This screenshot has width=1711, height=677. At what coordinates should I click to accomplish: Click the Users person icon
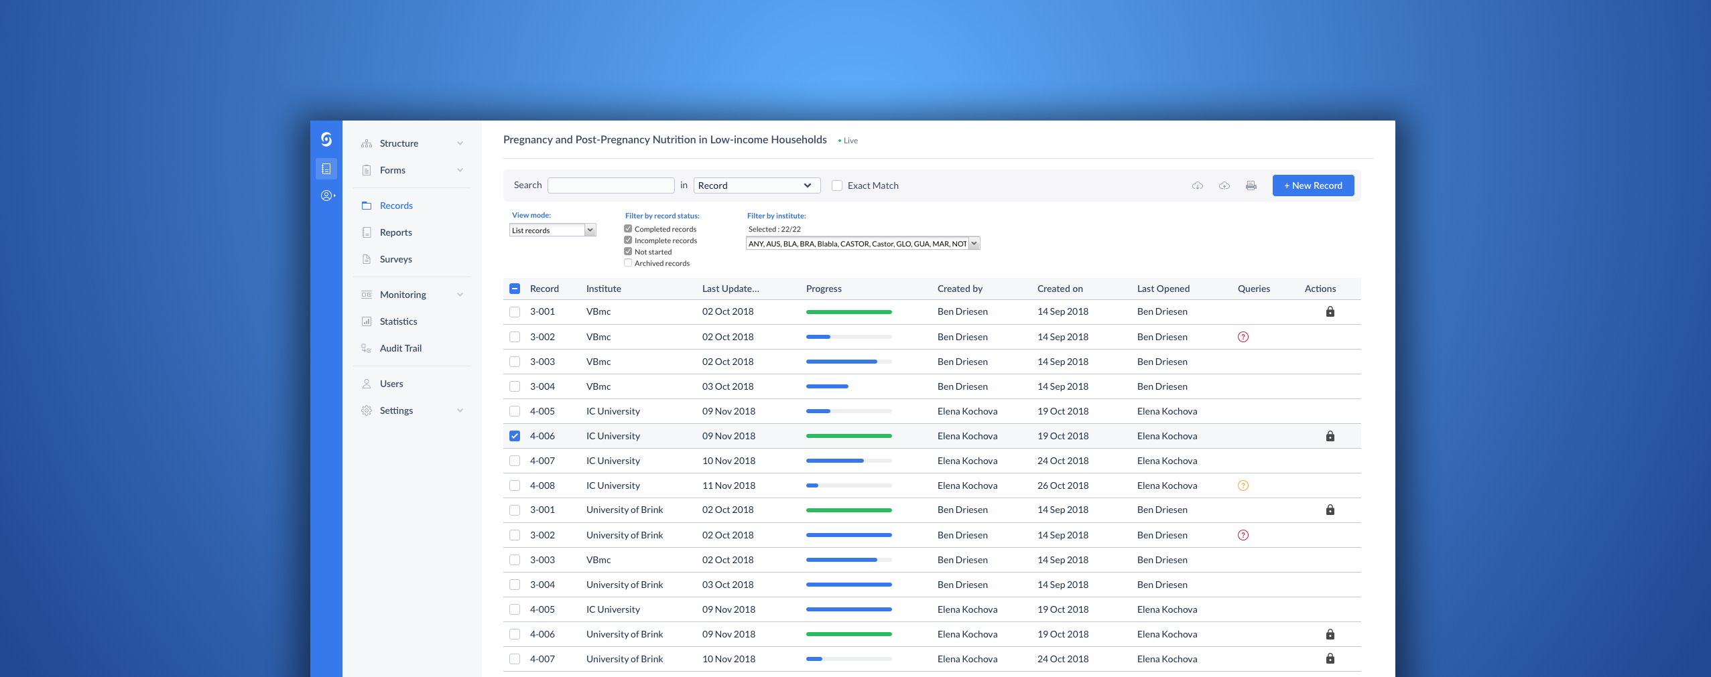pyautogui.click(x=367, y=384)
